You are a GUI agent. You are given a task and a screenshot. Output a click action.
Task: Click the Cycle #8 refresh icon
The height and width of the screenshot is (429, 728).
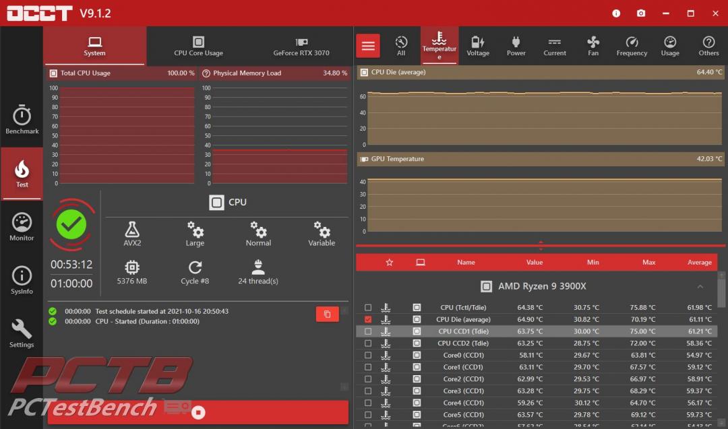pyautogui.click(x=195, y=267)
